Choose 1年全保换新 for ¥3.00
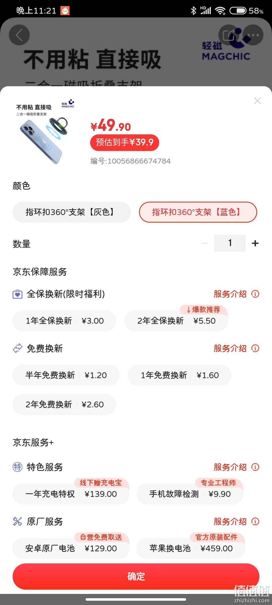This screenshot has height=605, width=272. click(64, 321)
